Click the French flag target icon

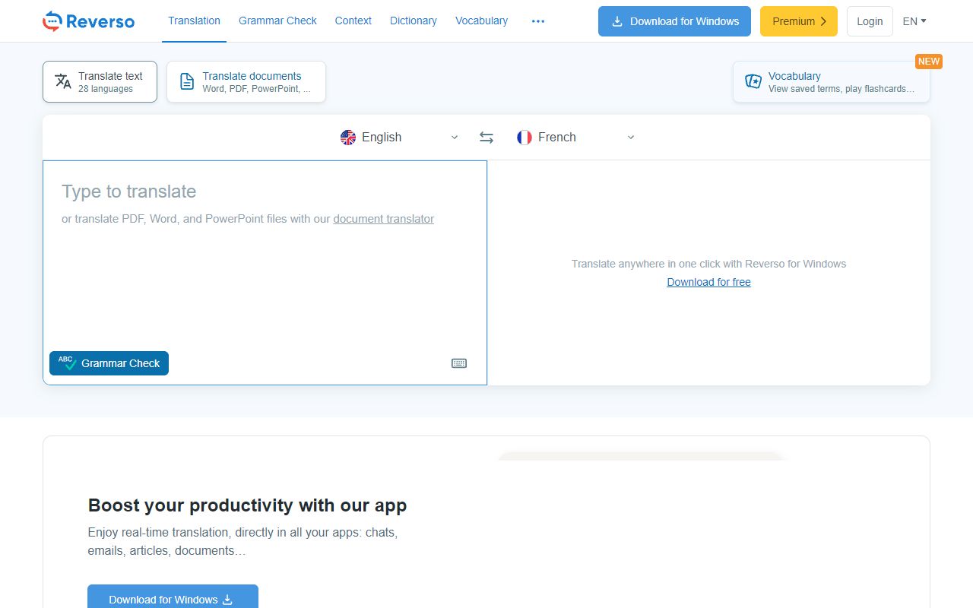coord(525,138)
